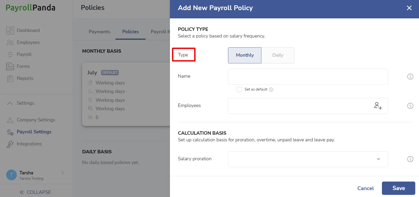419x197 pixels.
Task: Click the info icon next to Set as default
Action: coord(271,89)
